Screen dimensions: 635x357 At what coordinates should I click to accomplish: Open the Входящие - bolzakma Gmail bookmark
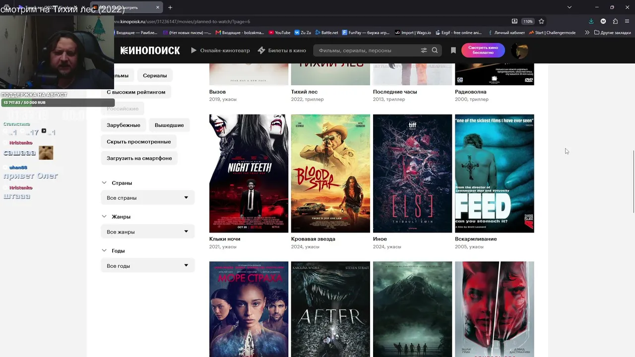click(240, 33)
